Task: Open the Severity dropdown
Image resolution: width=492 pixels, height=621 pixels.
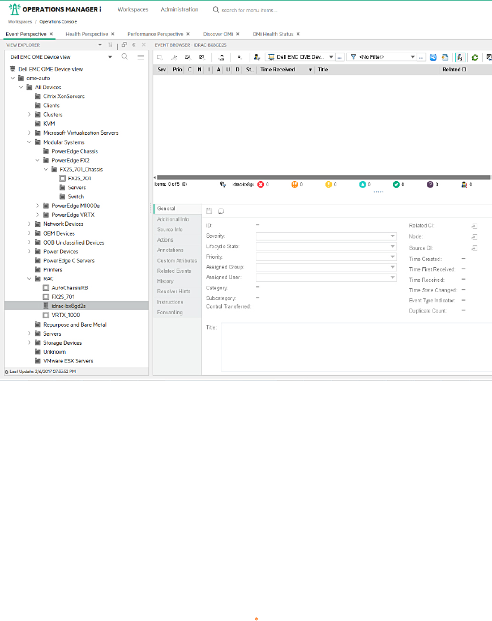Action: coord(326,237)
